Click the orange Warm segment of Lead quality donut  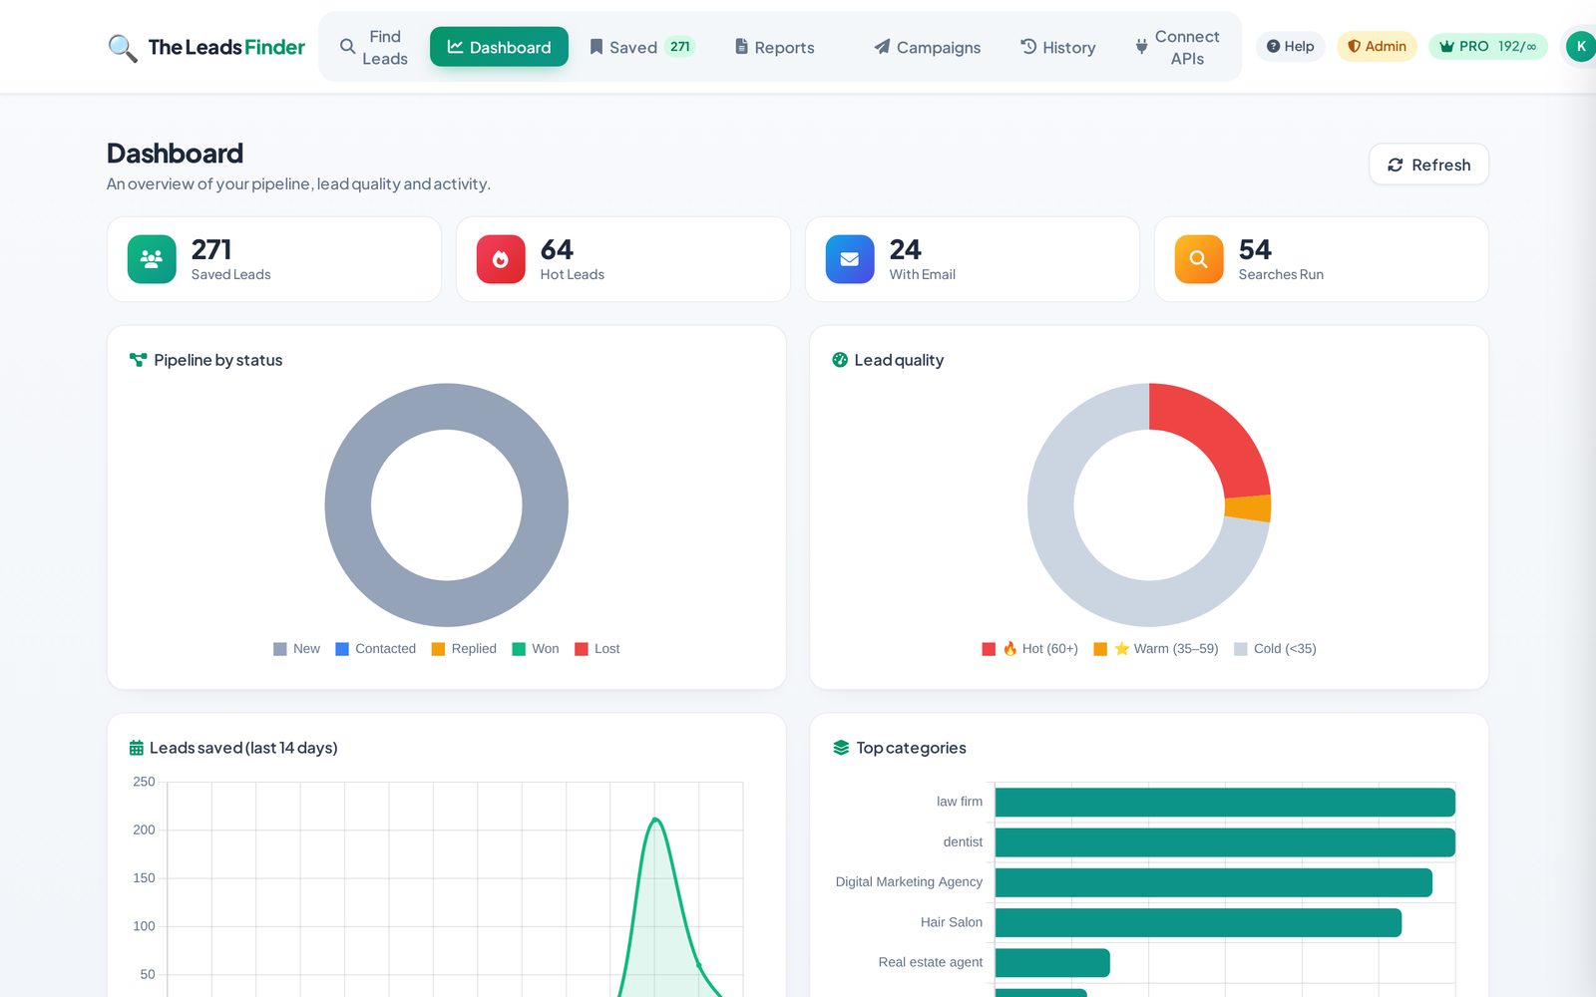[1248, 508]
